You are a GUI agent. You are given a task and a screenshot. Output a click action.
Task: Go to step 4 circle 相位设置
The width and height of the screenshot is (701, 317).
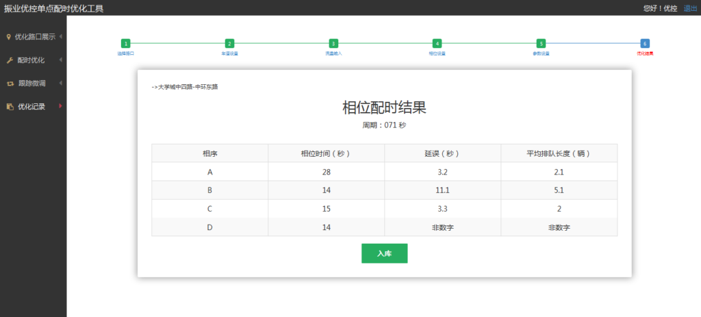[x=437, y=43]
